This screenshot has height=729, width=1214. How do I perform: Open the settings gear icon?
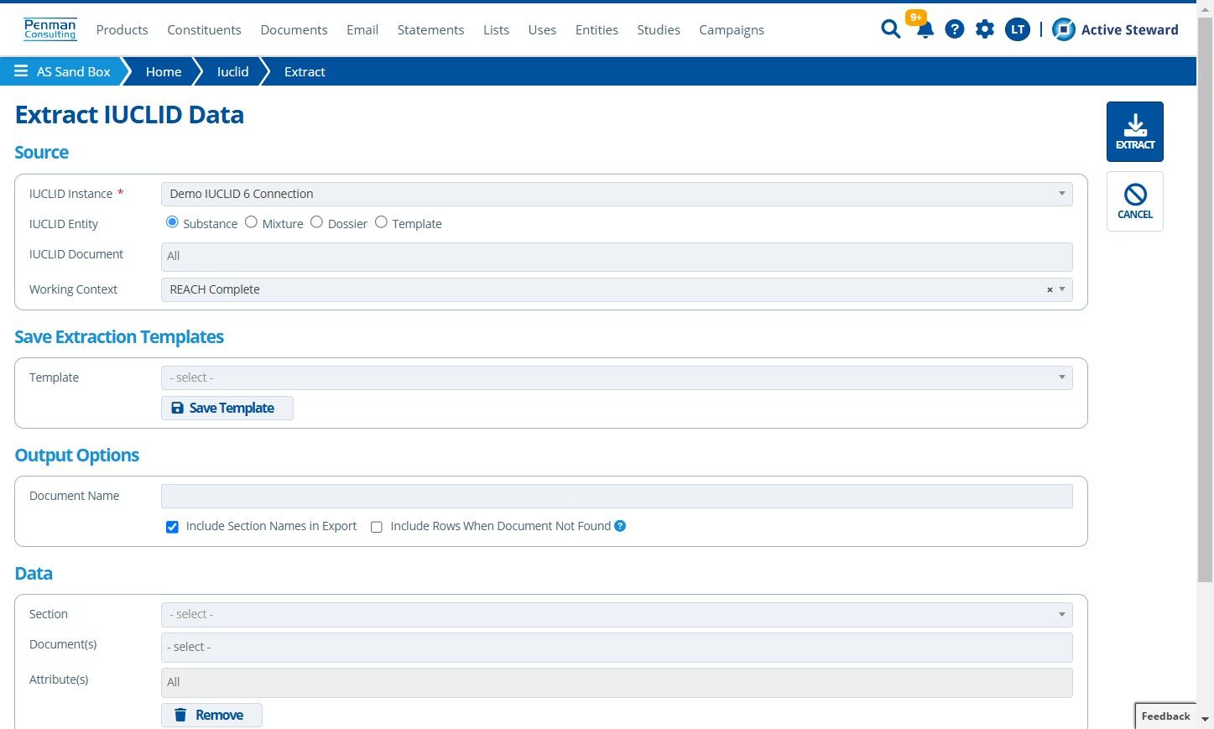click(x=985, y=29)
